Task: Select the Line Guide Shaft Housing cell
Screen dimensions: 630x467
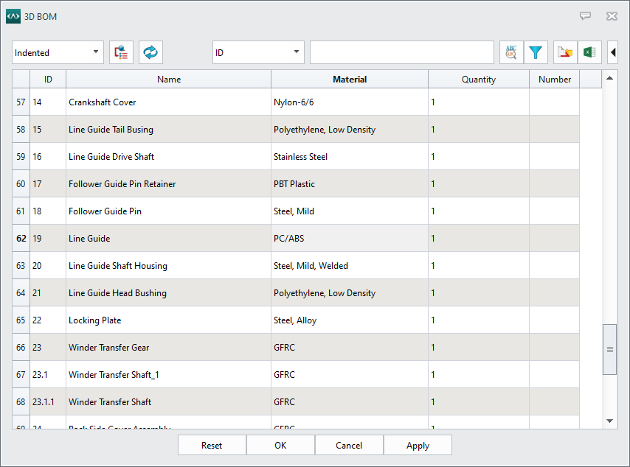Action: point(168,266)
